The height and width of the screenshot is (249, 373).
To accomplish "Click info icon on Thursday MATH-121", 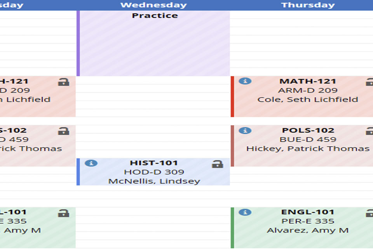I will pos(245,81).
